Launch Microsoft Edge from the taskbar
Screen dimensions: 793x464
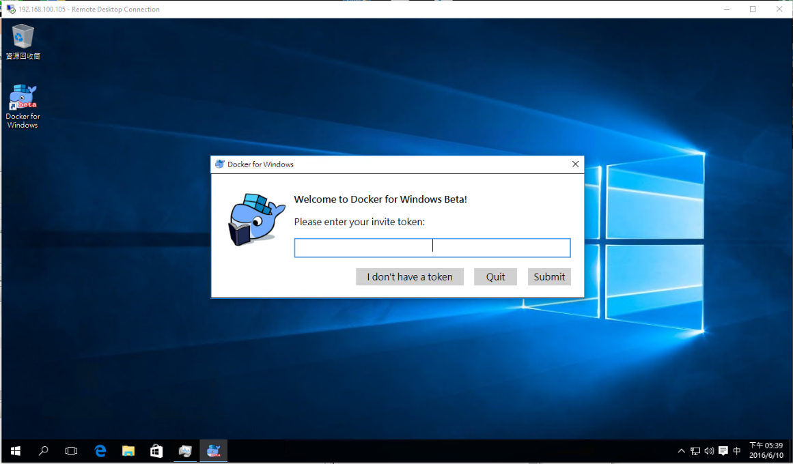tap(100, 451)
